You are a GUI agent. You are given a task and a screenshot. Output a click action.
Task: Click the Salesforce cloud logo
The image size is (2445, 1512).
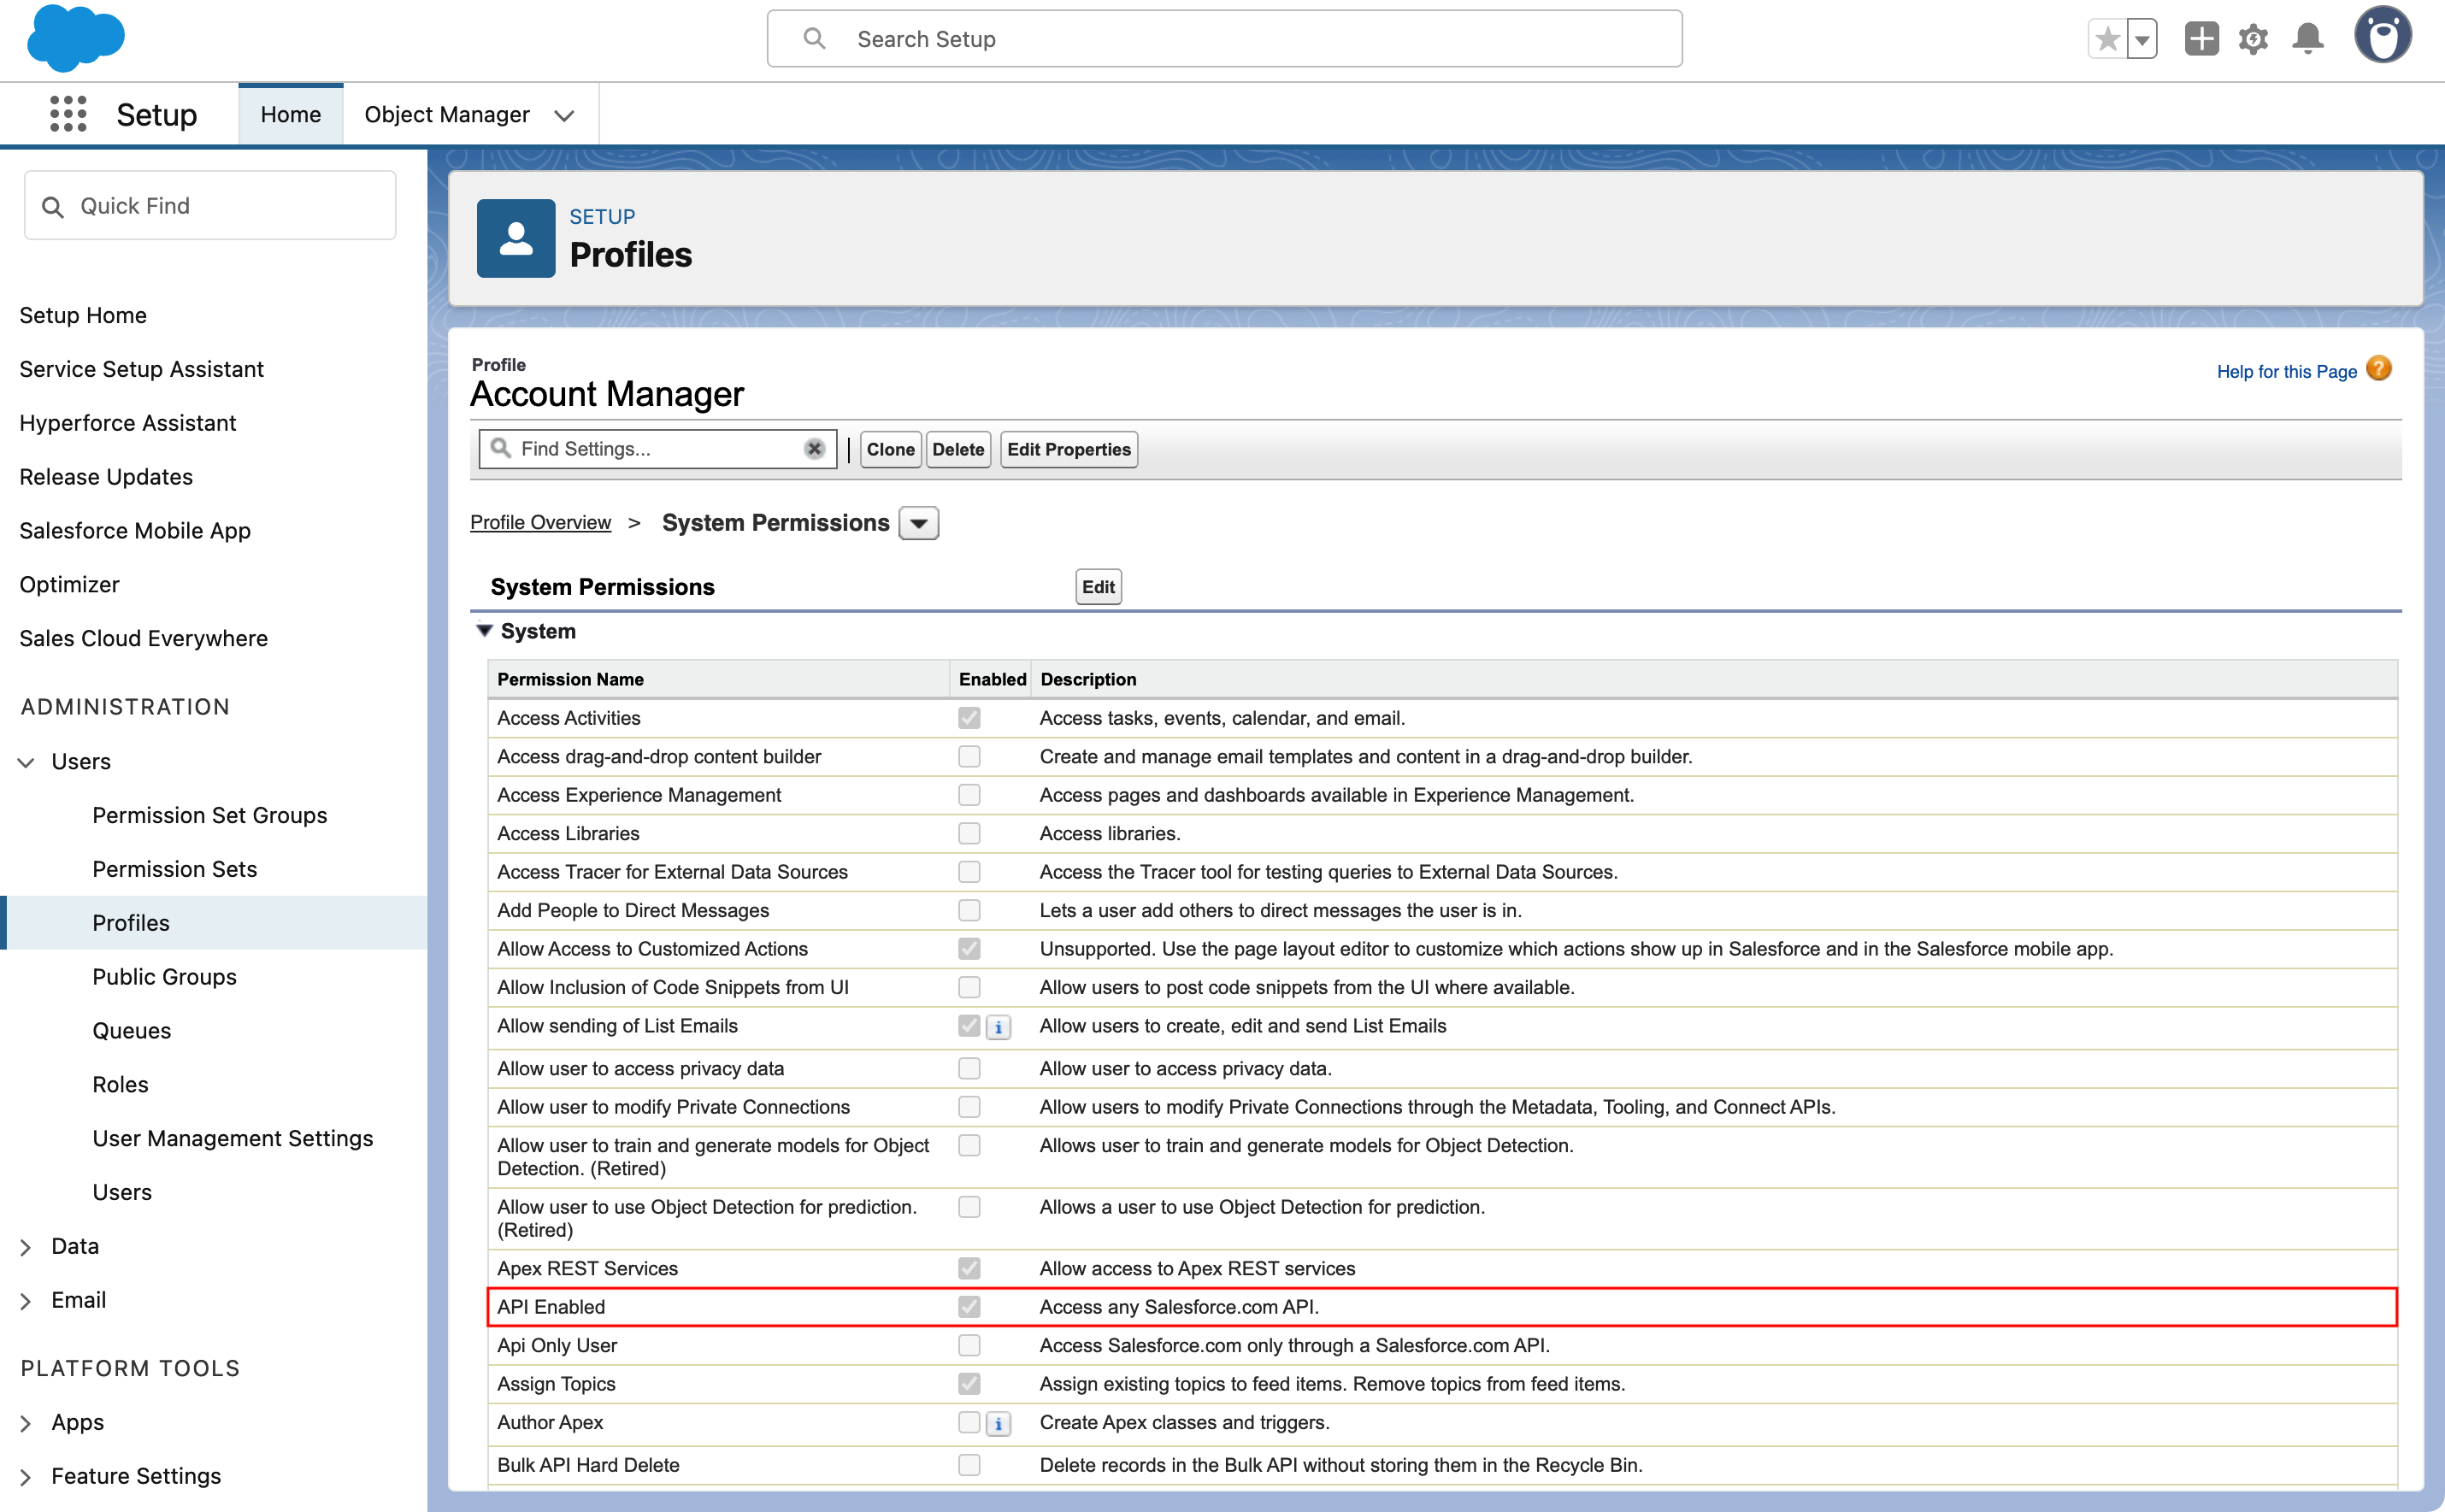pyautogui.click(x=76, y=38)
